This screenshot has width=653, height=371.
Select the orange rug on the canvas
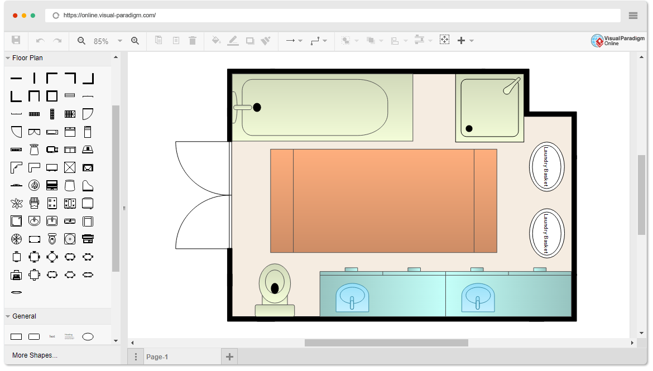[x=383, y=201]
